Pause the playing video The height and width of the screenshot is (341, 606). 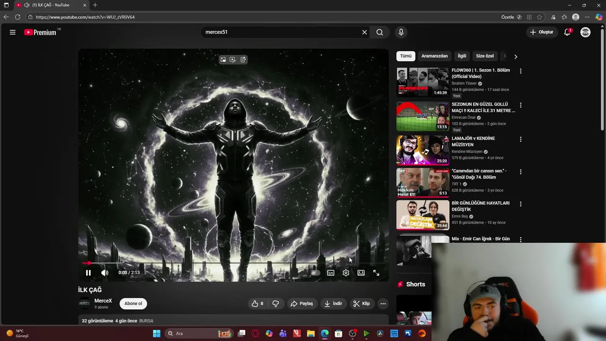88,273
